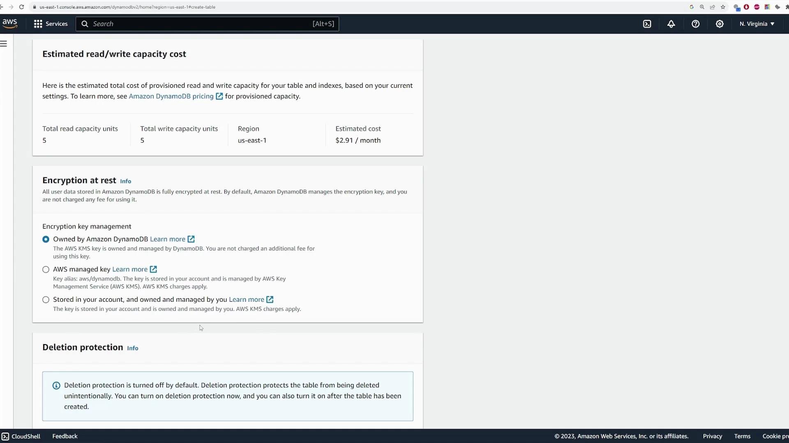Click the Google icon in address bar
The height and width of the screenshot is (443, 789).
click(x=692, y=7)
